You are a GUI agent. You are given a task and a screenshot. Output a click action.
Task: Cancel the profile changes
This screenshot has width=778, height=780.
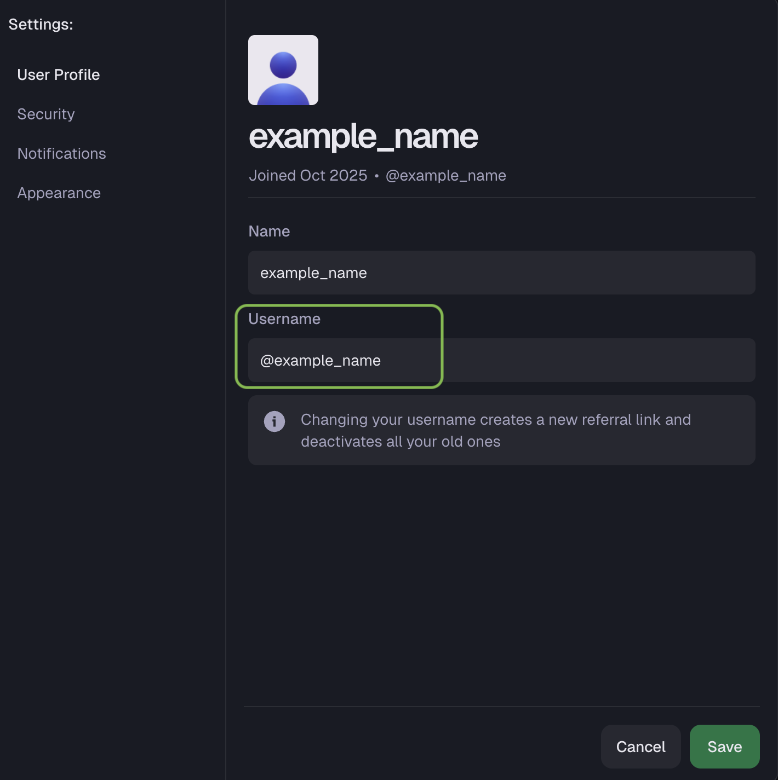point(640,747)
